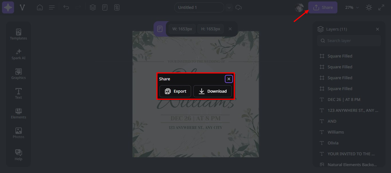Open the Photos panel
The width and height of the screenshot is (391, 173).
(x=18, y=133)
